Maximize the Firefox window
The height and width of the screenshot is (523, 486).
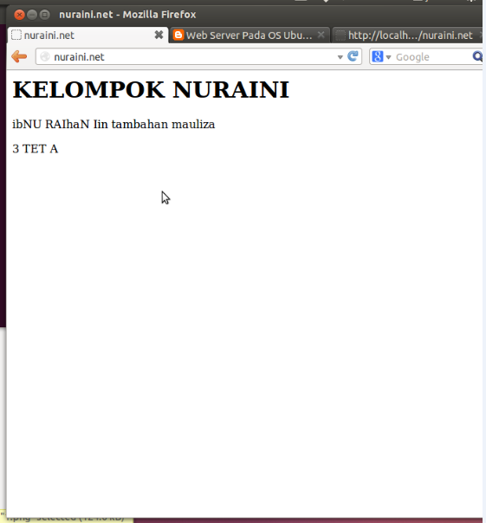tap(45, 15)
